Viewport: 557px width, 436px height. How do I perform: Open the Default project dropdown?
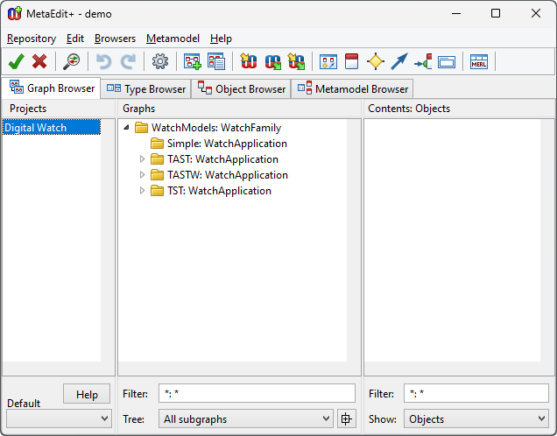(x=59, y=418)
